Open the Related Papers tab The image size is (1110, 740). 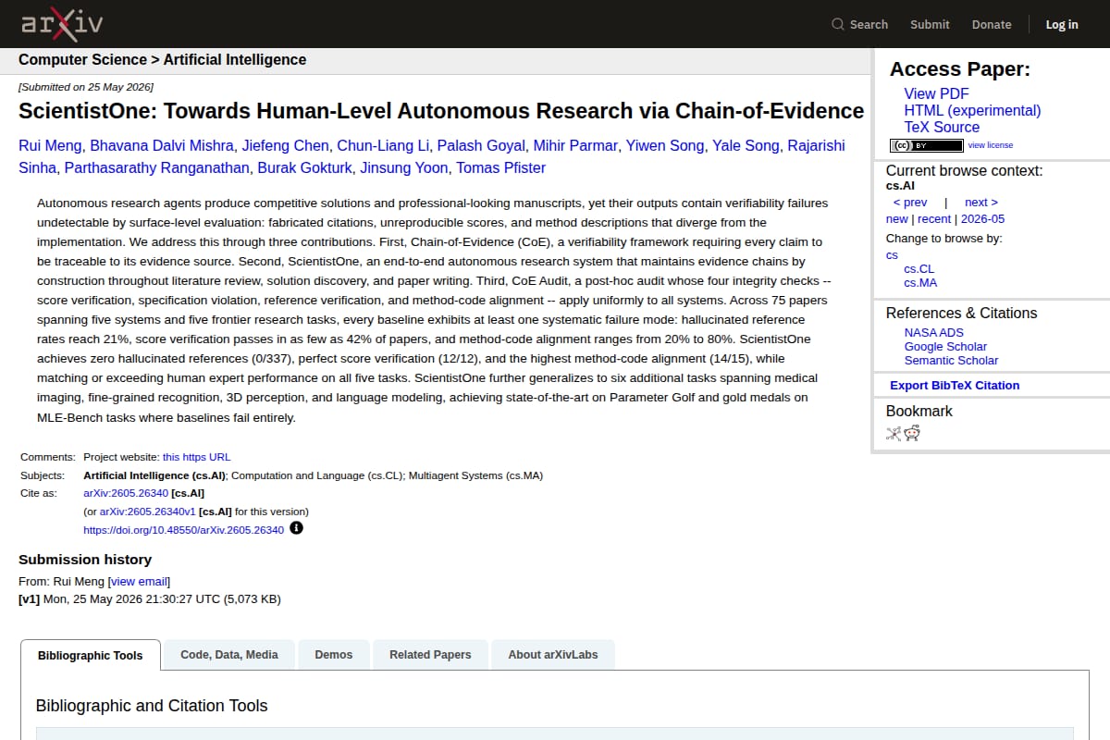click(x=430, y=655)
